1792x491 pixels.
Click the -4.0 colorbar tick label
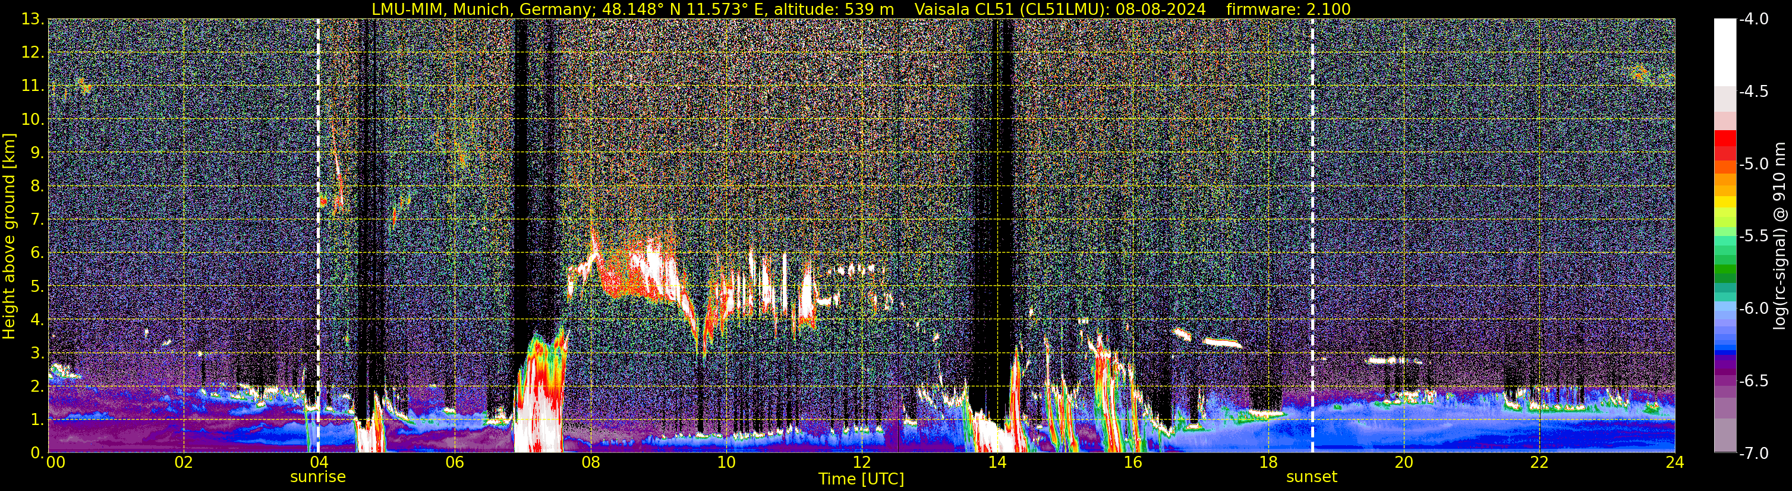[x=1753, y=20]
